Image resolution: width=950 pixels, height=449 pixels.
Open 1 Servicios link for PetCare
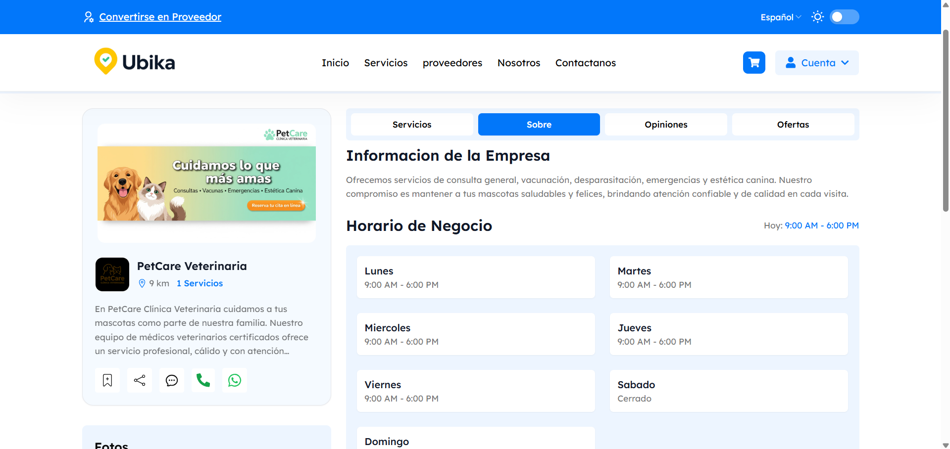pyautogui.click(x=199, y=283)
